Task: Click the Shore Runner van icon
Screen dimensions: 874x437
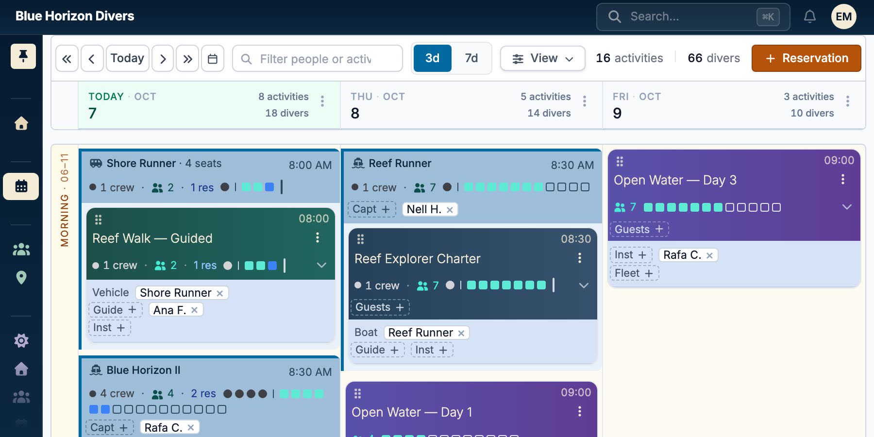Action: tap(96, 163)
